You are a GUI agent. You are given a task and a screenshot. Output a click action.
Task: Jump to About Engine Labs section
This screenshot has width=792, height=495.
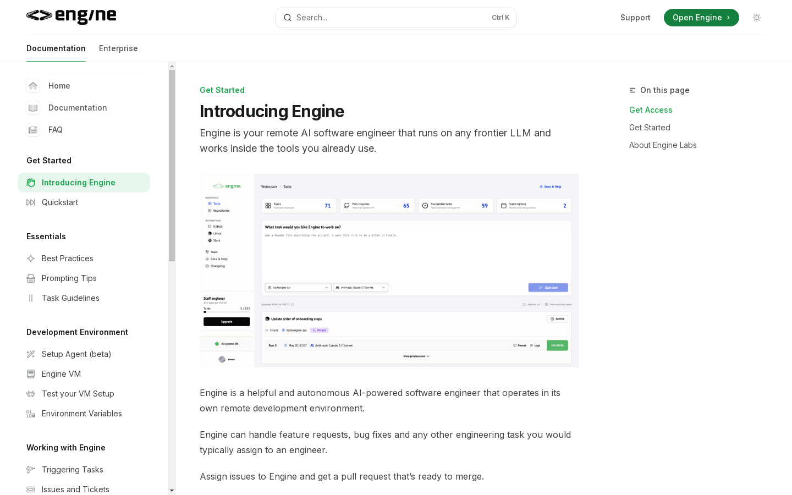[x=663, y=145]
